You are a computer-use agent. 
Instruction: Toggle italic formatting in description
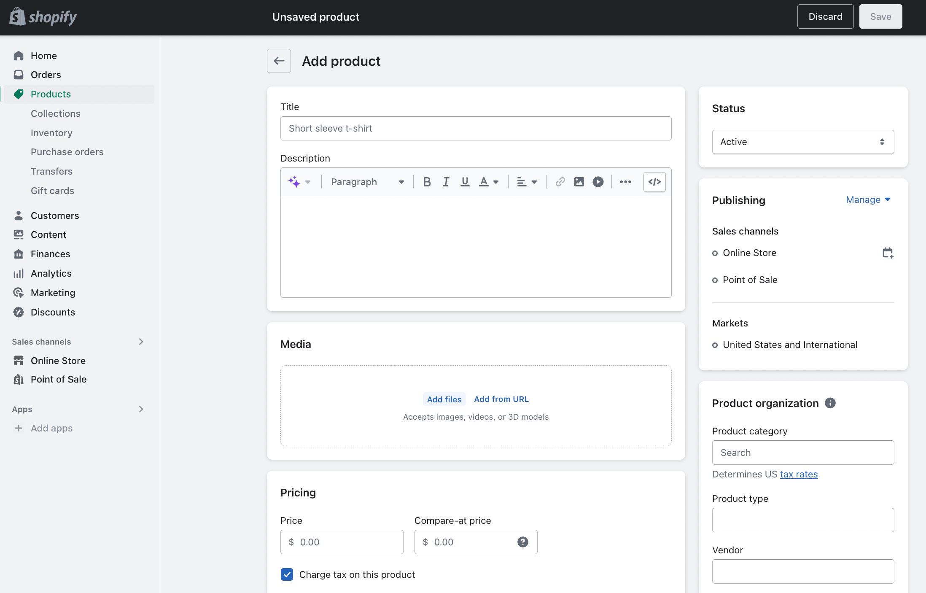pyautogui.click(x=446, y=182)
